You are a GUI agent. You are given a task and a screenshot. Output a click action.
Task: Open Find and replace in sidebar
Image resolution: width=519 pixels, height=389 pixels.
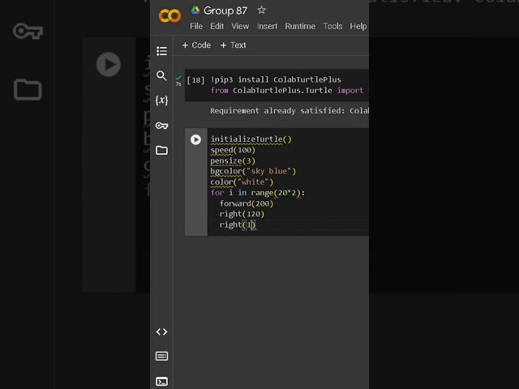[x=161, y=75]
